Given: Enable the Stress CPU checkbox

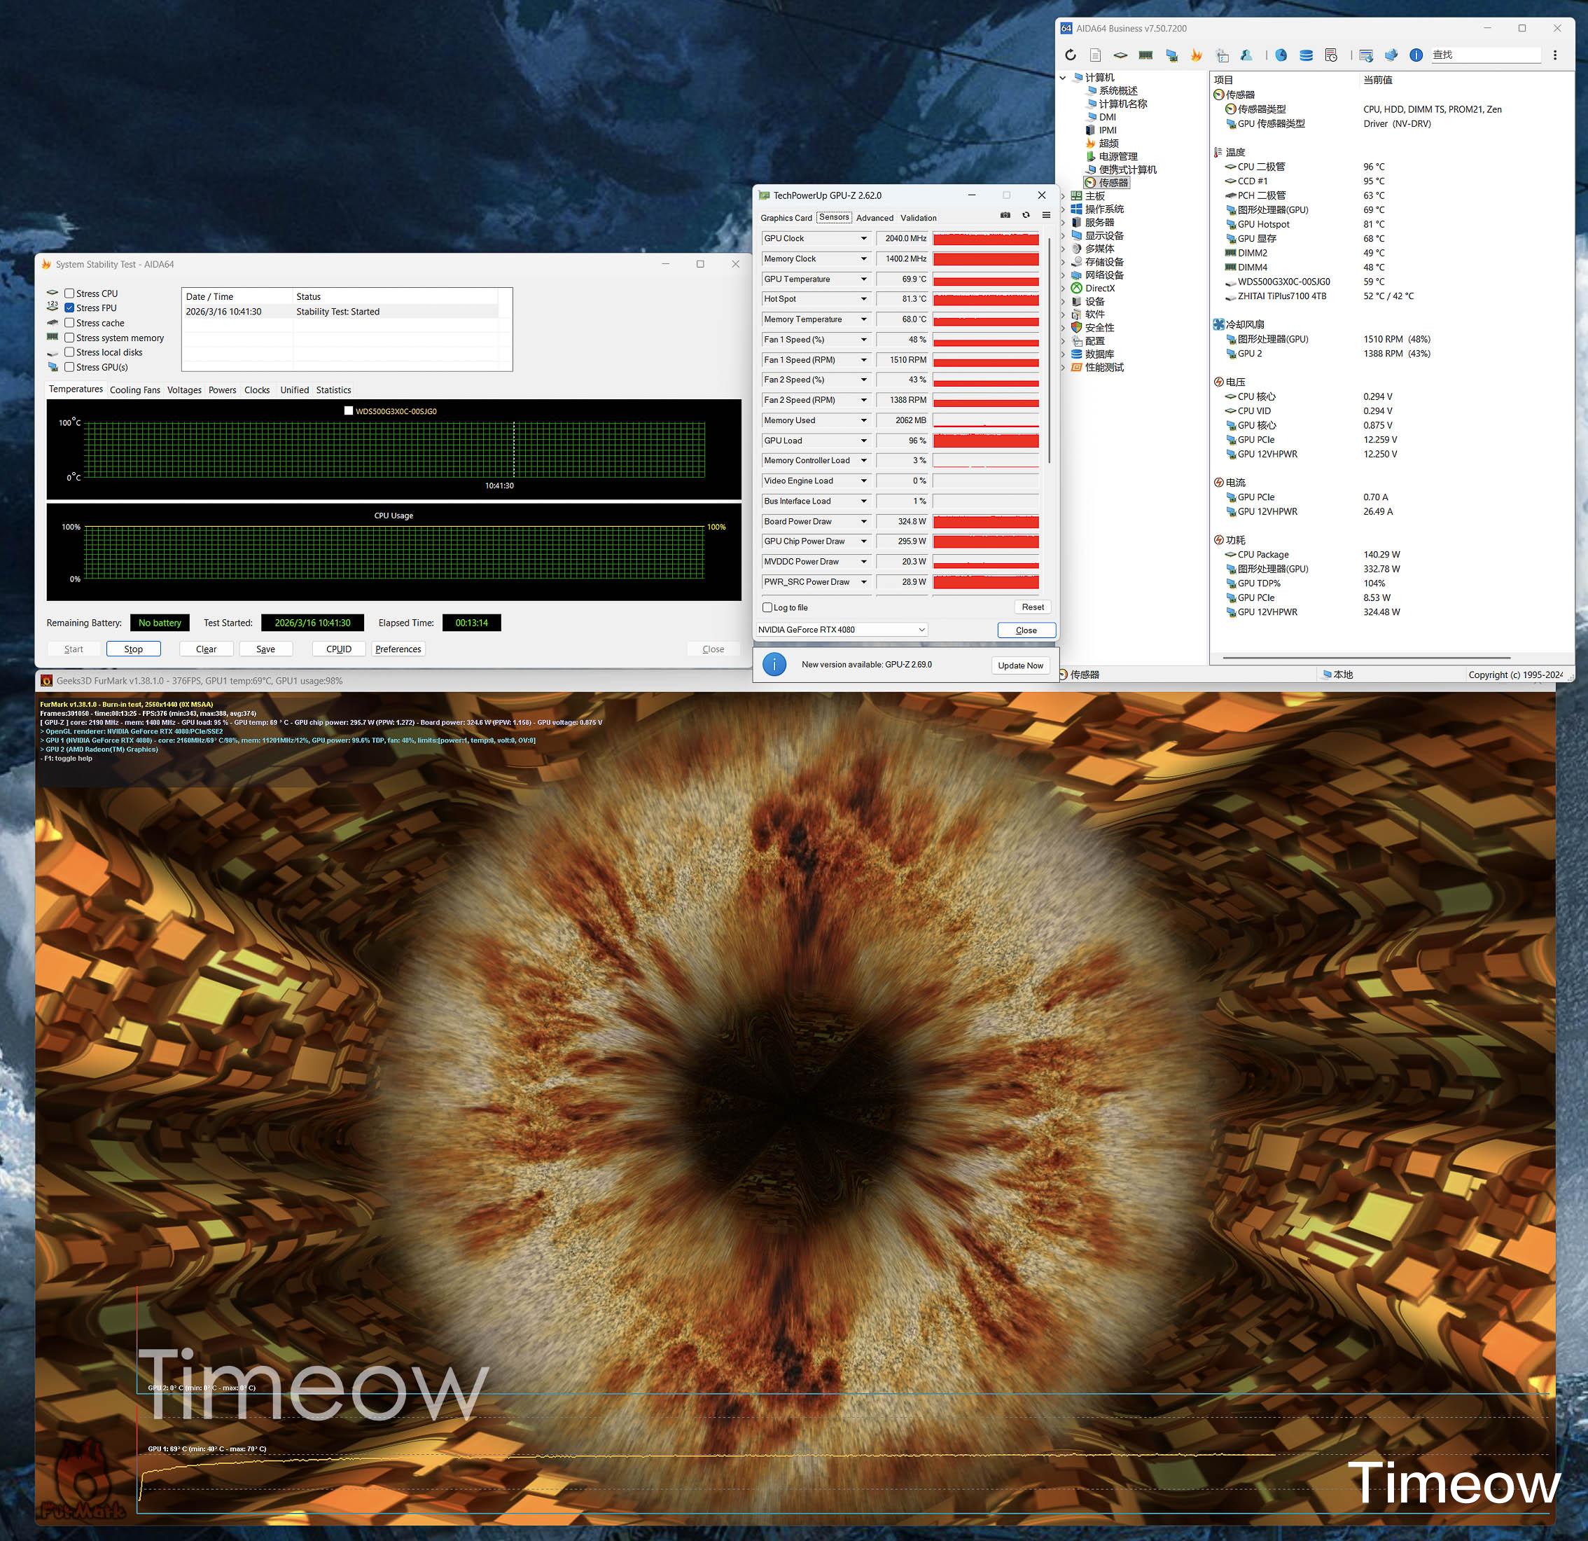Looking at the screenshot, I should [70, 293].
